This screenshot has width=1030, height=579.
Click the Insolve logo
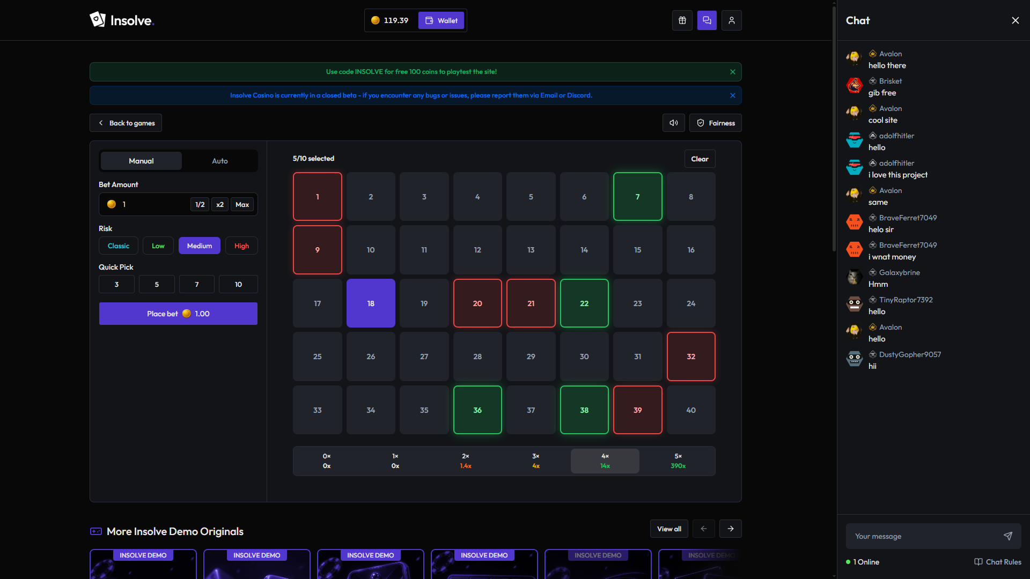[122, 20]
